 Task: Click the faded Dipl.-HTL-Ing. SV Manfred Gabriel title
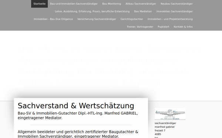(x=110, y=66)
